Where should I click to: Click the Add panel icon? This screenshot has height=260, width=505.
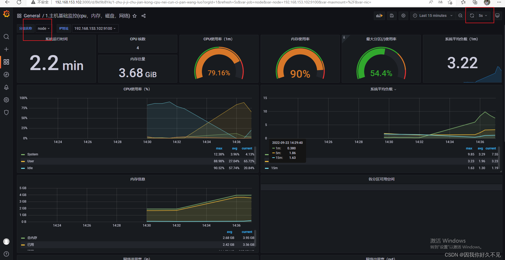click(379, 16)
